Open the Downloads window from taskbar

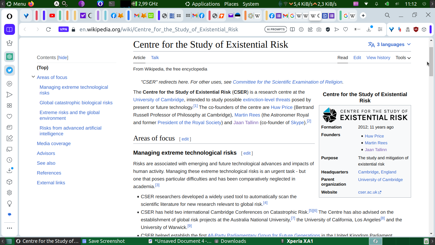pyautogui.click(x=230, y=241)
